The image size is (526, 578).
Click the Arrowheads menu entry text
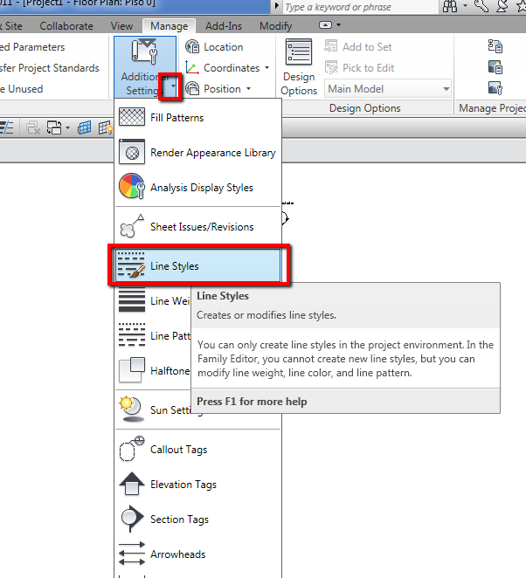(x=177, y=554)
